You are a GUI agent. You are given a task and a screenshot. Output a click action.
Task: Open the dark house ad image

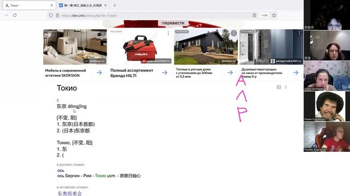206,47
